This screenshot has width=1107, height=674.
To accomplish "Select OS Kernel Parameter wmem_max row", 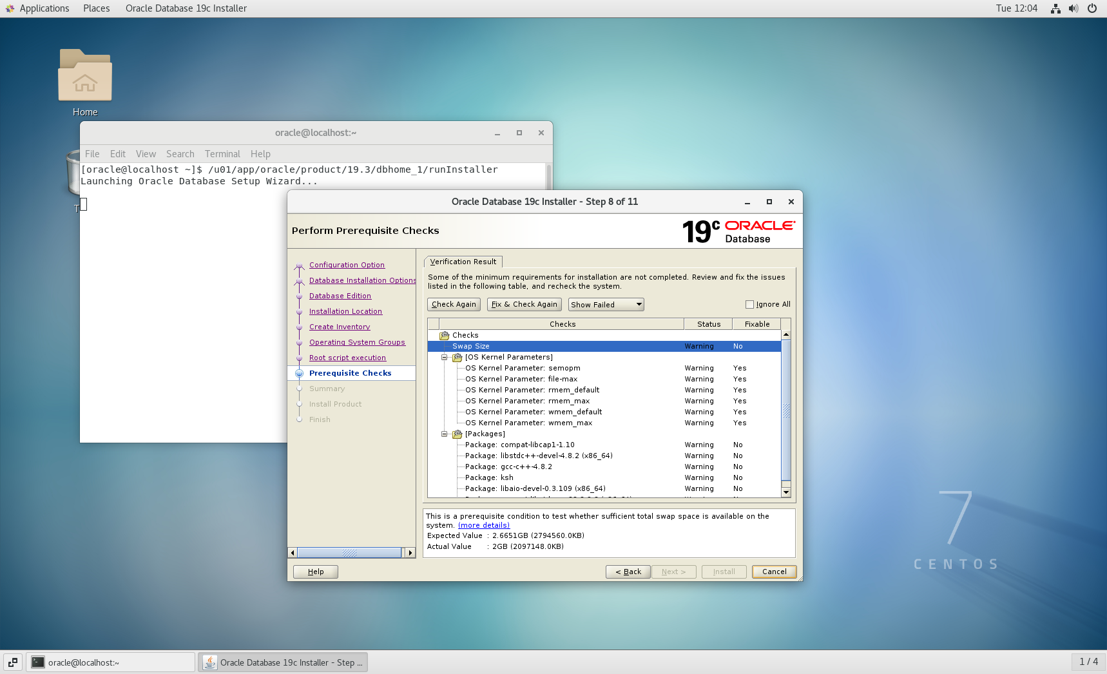I will tap(604, 423).
